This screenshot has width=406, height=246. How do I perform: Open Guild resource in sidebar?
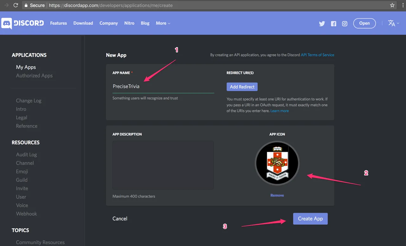22,180
